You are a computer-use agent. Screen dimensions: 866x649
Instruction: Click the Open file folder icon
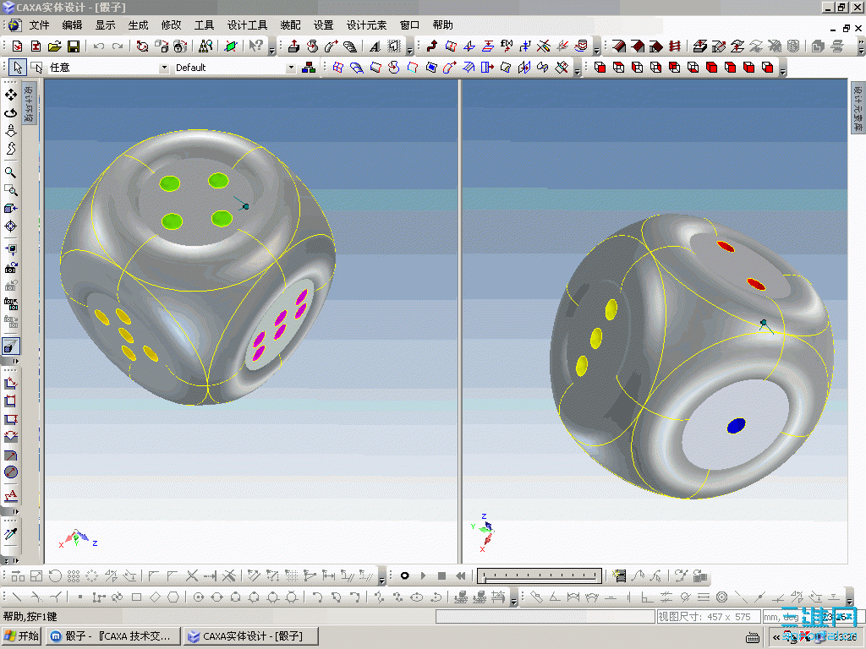pos(54,46)
